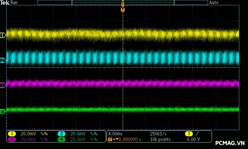The width and height of the screenshot is (248, 149).
Task: Click the trigger source channel 1 indicator
Action: click(189, 134)
